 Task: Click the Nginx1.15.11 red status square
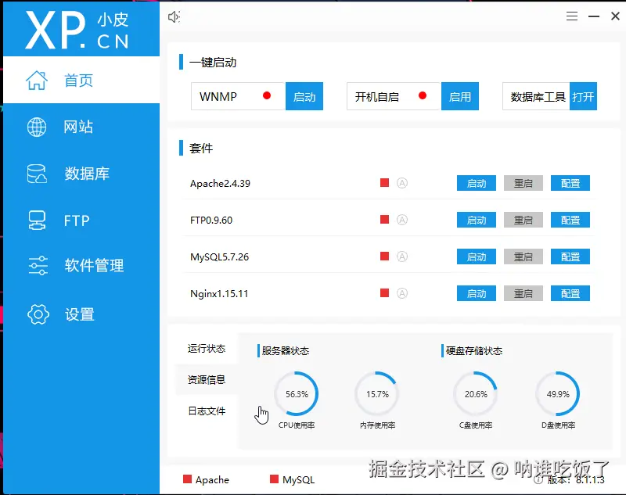click(x=384, y=293)
